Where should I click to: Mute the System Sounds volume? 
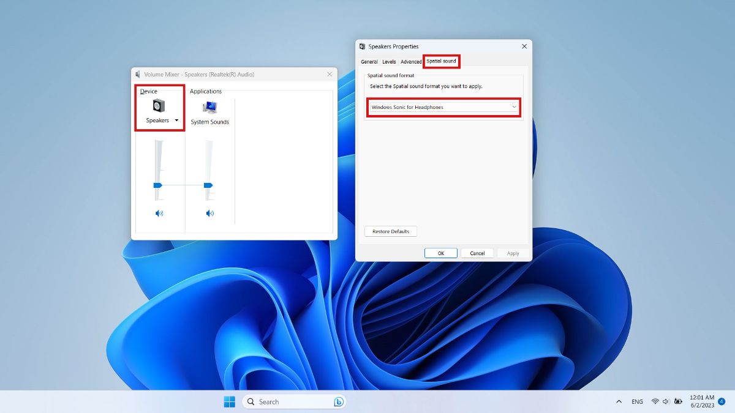tap(210, 213)
